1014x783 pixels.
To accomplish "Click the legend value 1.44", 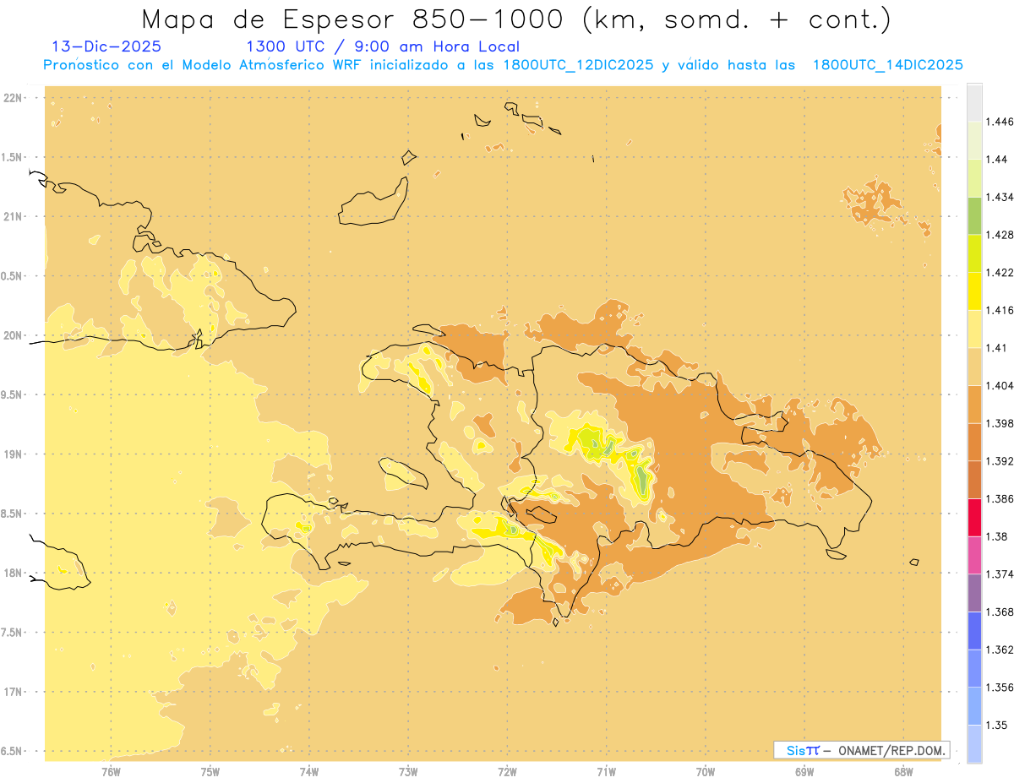I will coord(998,160).
